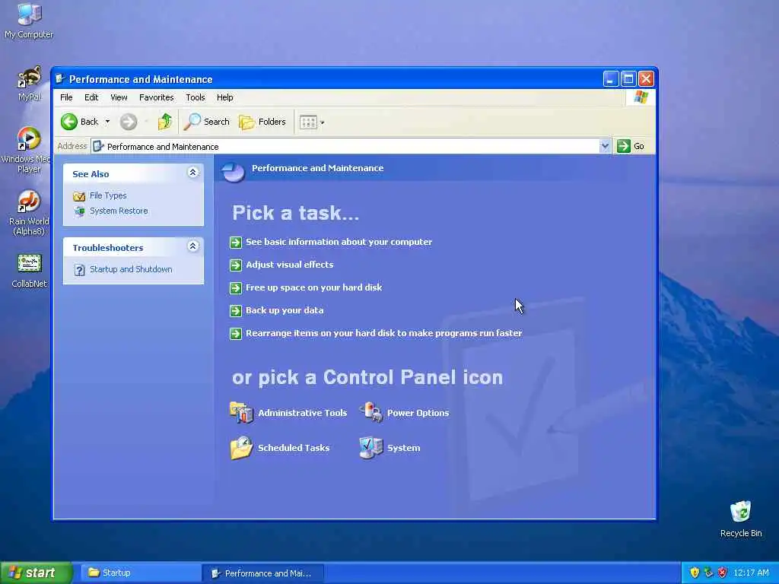The image size is (779, 584).
Task: Choose Free up space on your hard disk
Action: [x=314, y=287]
